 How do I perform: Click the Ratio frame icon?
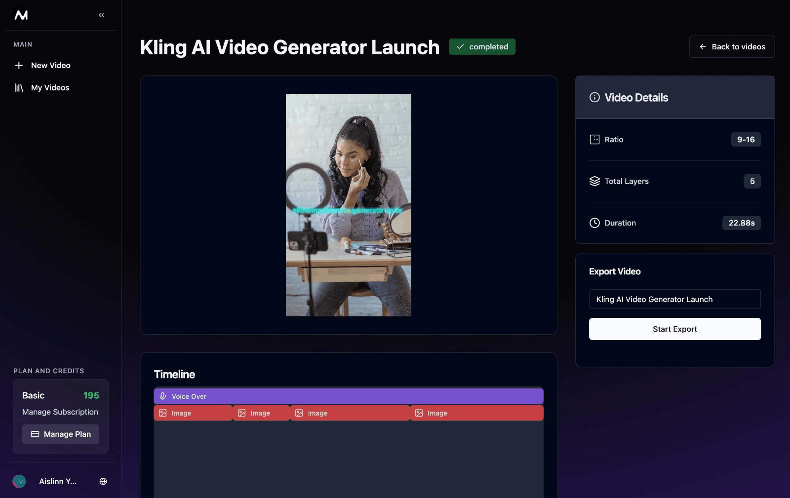click(594, 140)
